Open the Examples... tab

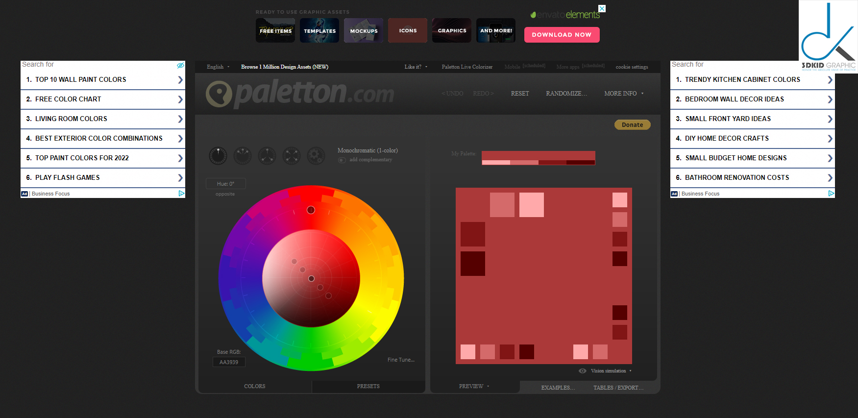(558, 388)
